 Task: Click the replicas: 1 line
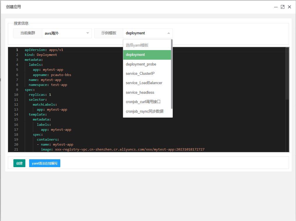[x=40, y=95]
